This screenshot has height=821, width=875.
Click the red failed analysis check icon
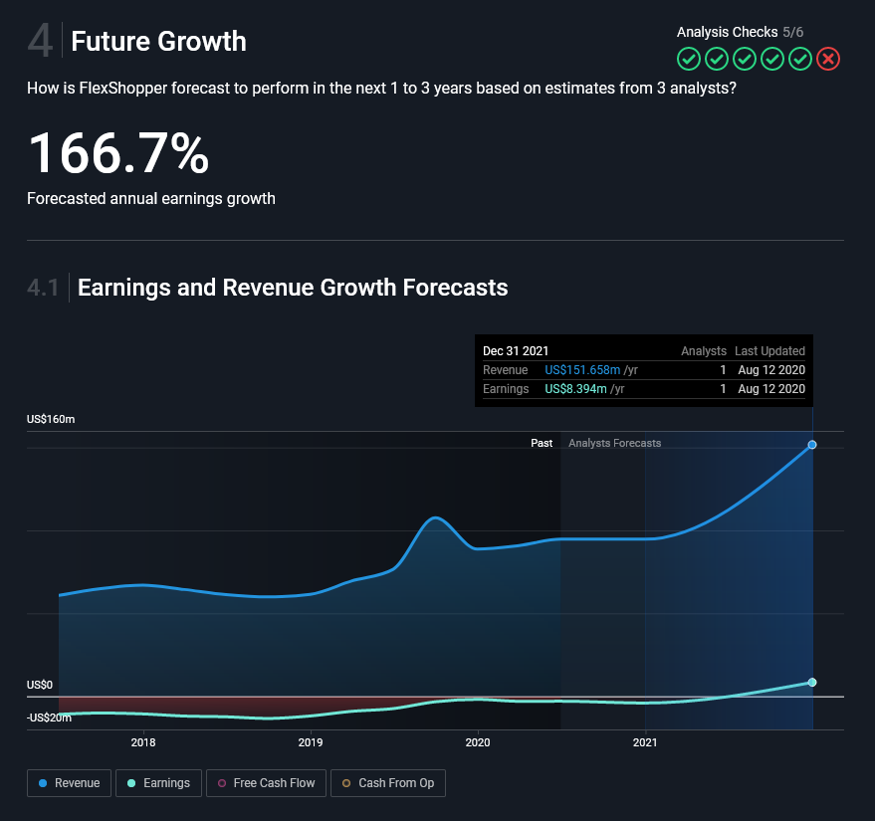pos(828,59)
